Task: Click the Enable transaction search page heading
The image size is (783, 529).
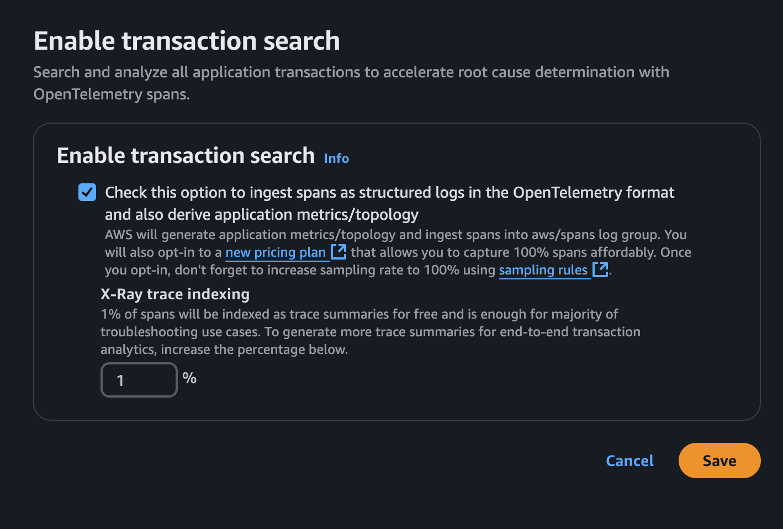Action: click(187, 40)
